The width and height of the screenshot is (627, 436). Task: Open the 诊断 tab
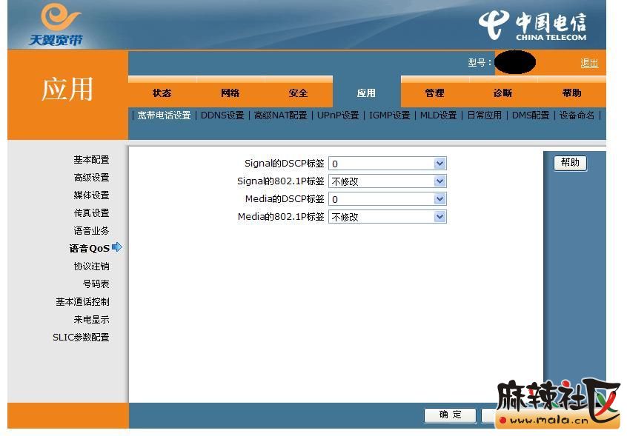502,93
